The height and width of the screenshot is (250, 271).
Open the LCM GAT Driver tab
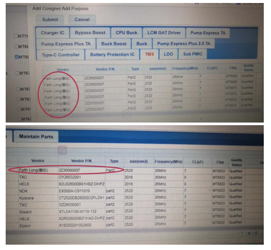[x=164, y=33]
